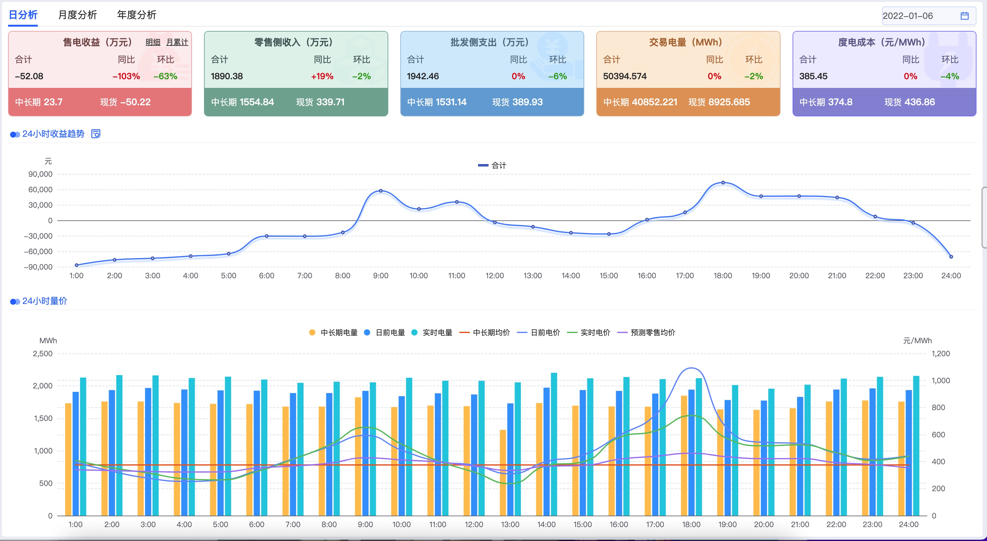Click 中长期 1531.14 in the blue footer

point(437,102)
